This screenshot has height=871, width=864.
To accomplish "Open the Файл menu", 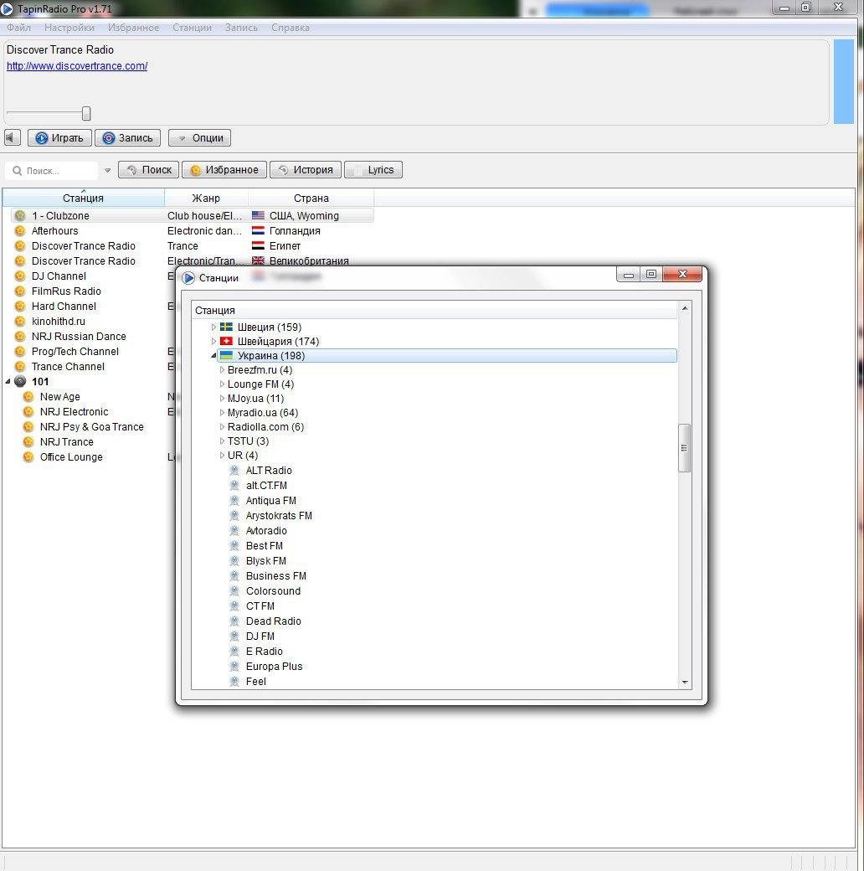I will [19, 27].
